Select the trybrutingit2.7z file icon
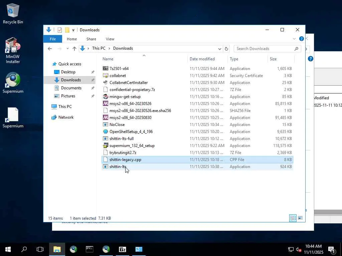The width and height of the screenshot is (342, 256). coord(105,152)
